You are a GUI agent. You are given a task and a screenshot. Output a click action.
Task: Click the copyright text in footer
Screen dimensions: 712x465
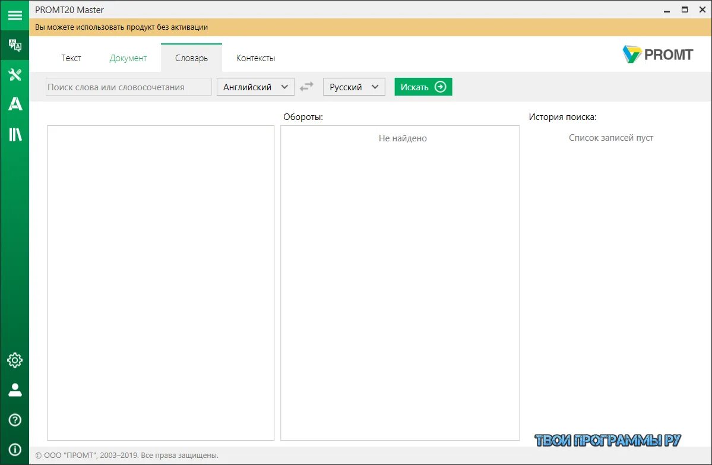(x=126, y=455)
